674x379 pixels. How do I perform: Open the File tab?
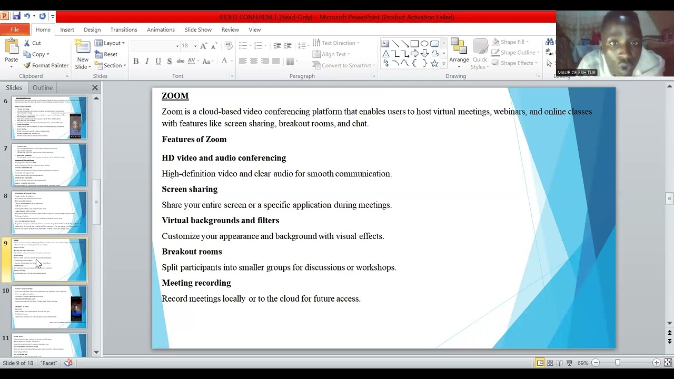[x=15, y=29]
